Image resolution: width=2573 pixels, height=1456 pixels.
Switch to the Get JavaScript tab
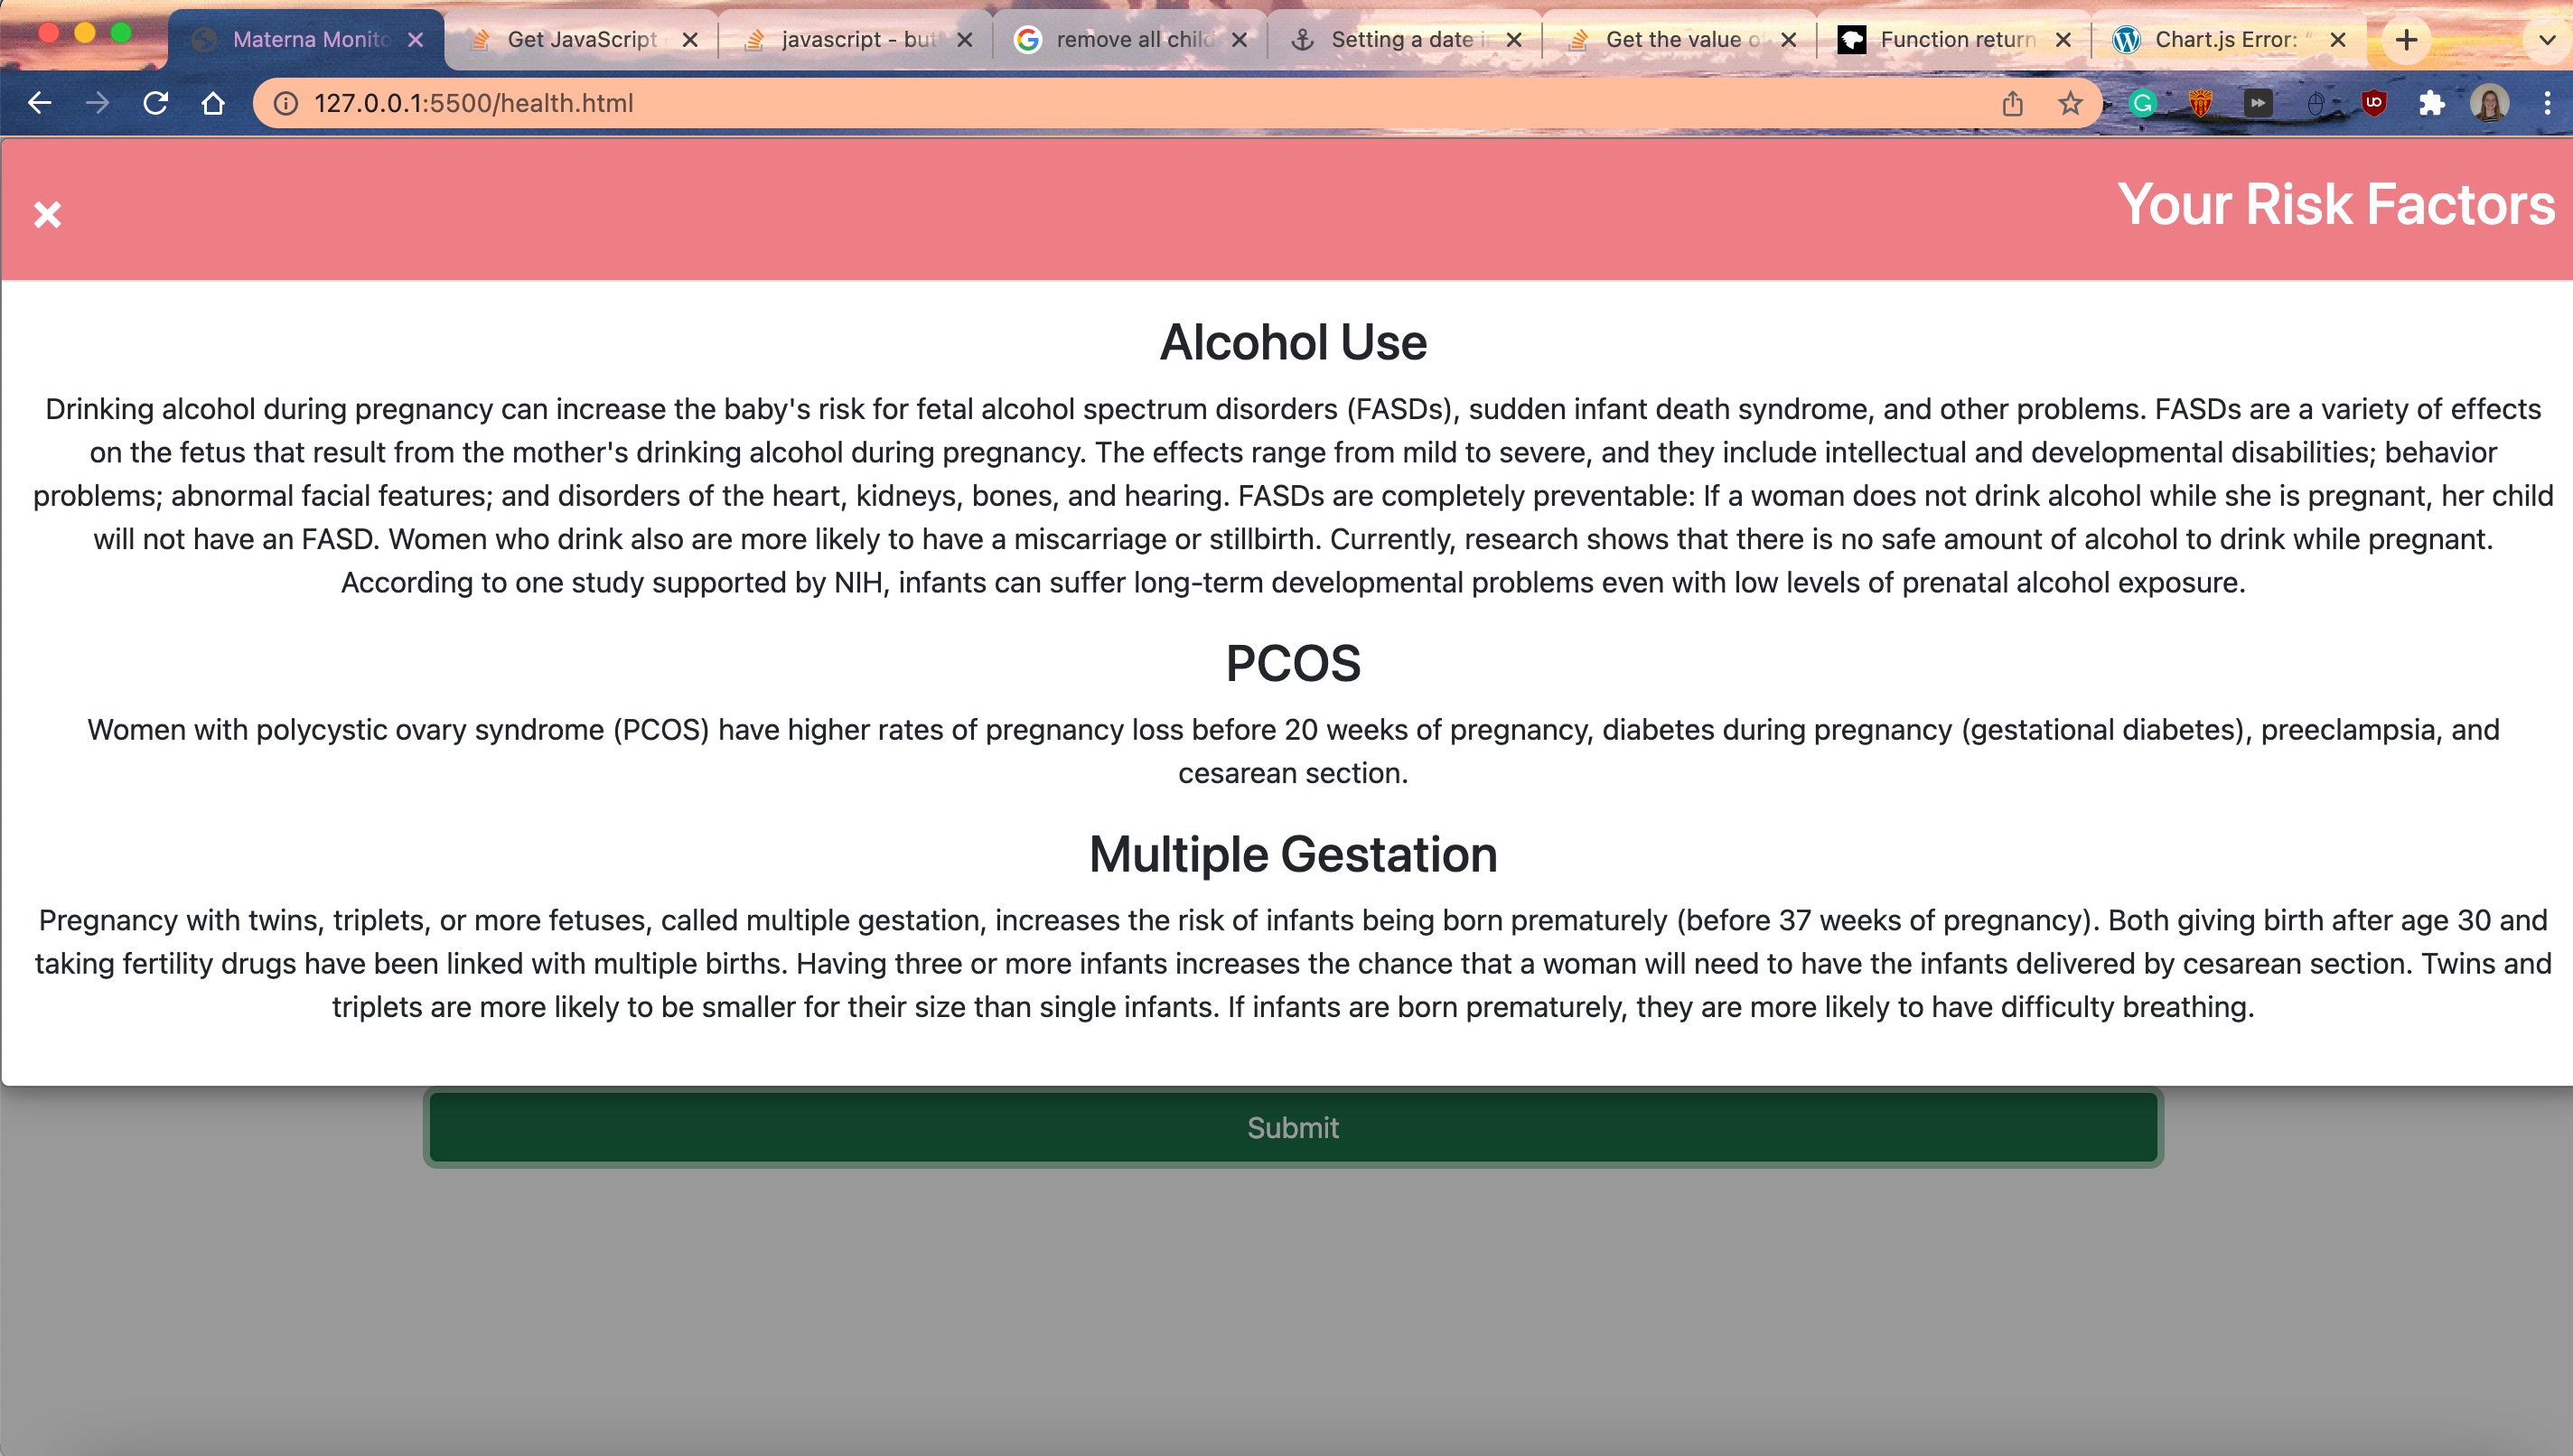point(580,40)
